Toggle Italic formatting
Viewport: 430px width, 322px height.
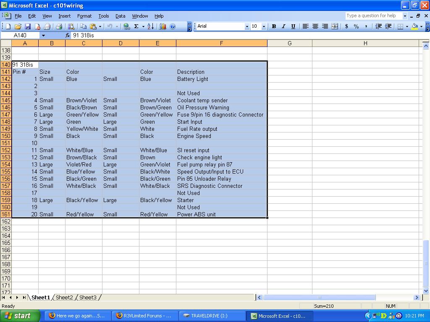click(283, 26)
